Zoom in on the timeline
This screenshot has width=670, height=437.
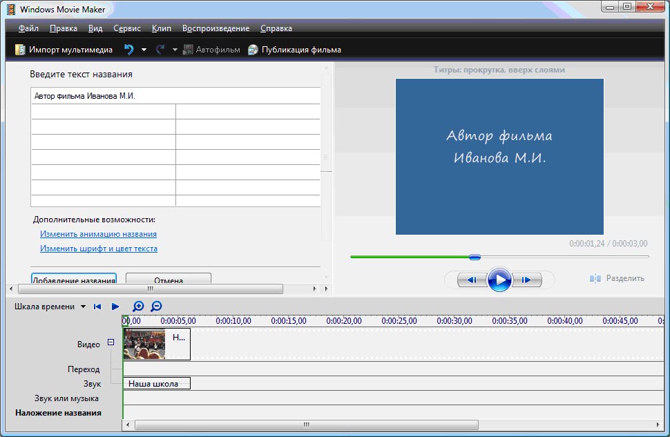point(137,306)
